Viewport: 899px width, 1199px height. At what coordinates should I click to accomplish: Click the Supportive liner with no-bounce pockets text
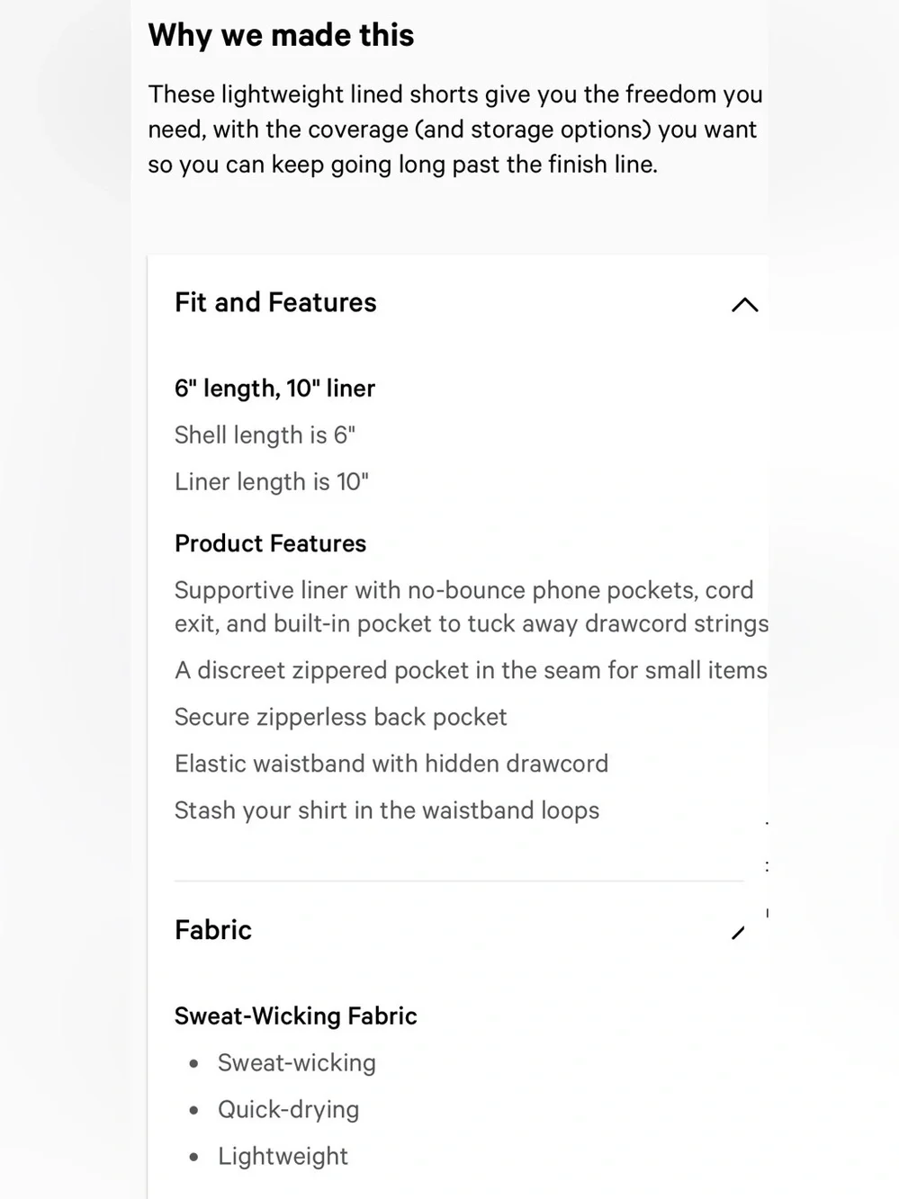point(471,607)
